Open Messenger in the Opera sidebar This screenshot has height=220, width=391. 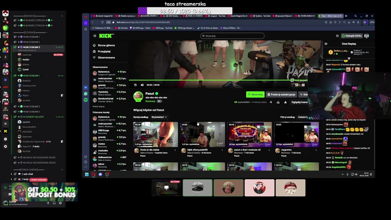point(86,88)
